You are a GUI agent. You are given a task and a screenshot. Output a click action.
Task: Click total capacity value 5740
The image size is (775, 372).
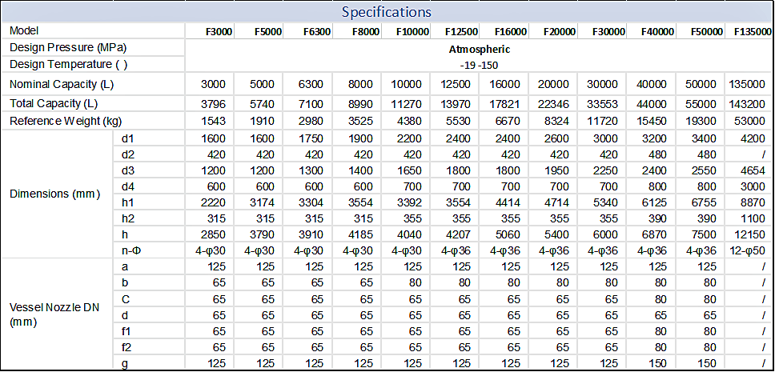(263, 104)
